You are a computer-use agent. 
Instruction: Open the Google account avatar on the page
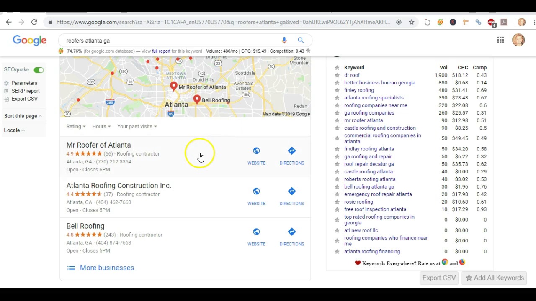(518, 40)
